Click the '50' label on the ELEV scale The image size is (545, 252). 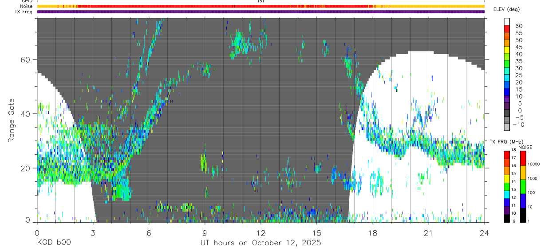[518, 40]
